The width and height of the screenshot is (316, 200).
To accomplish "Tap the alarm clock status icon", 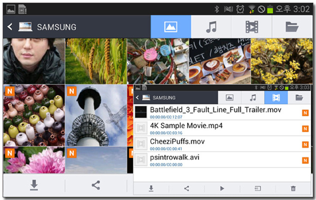I will point(240,9).
